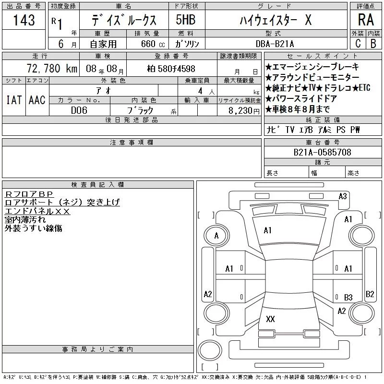Select the セールスポイント header
Screen dimensions: 384x384
[323, 56]
